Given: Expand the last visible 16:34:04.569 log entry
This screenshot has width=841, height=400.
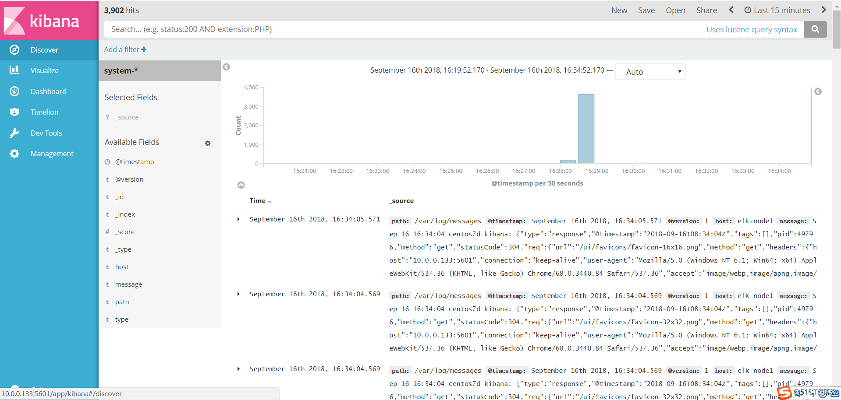Looking at the screenshot, I should coord(238,369).
